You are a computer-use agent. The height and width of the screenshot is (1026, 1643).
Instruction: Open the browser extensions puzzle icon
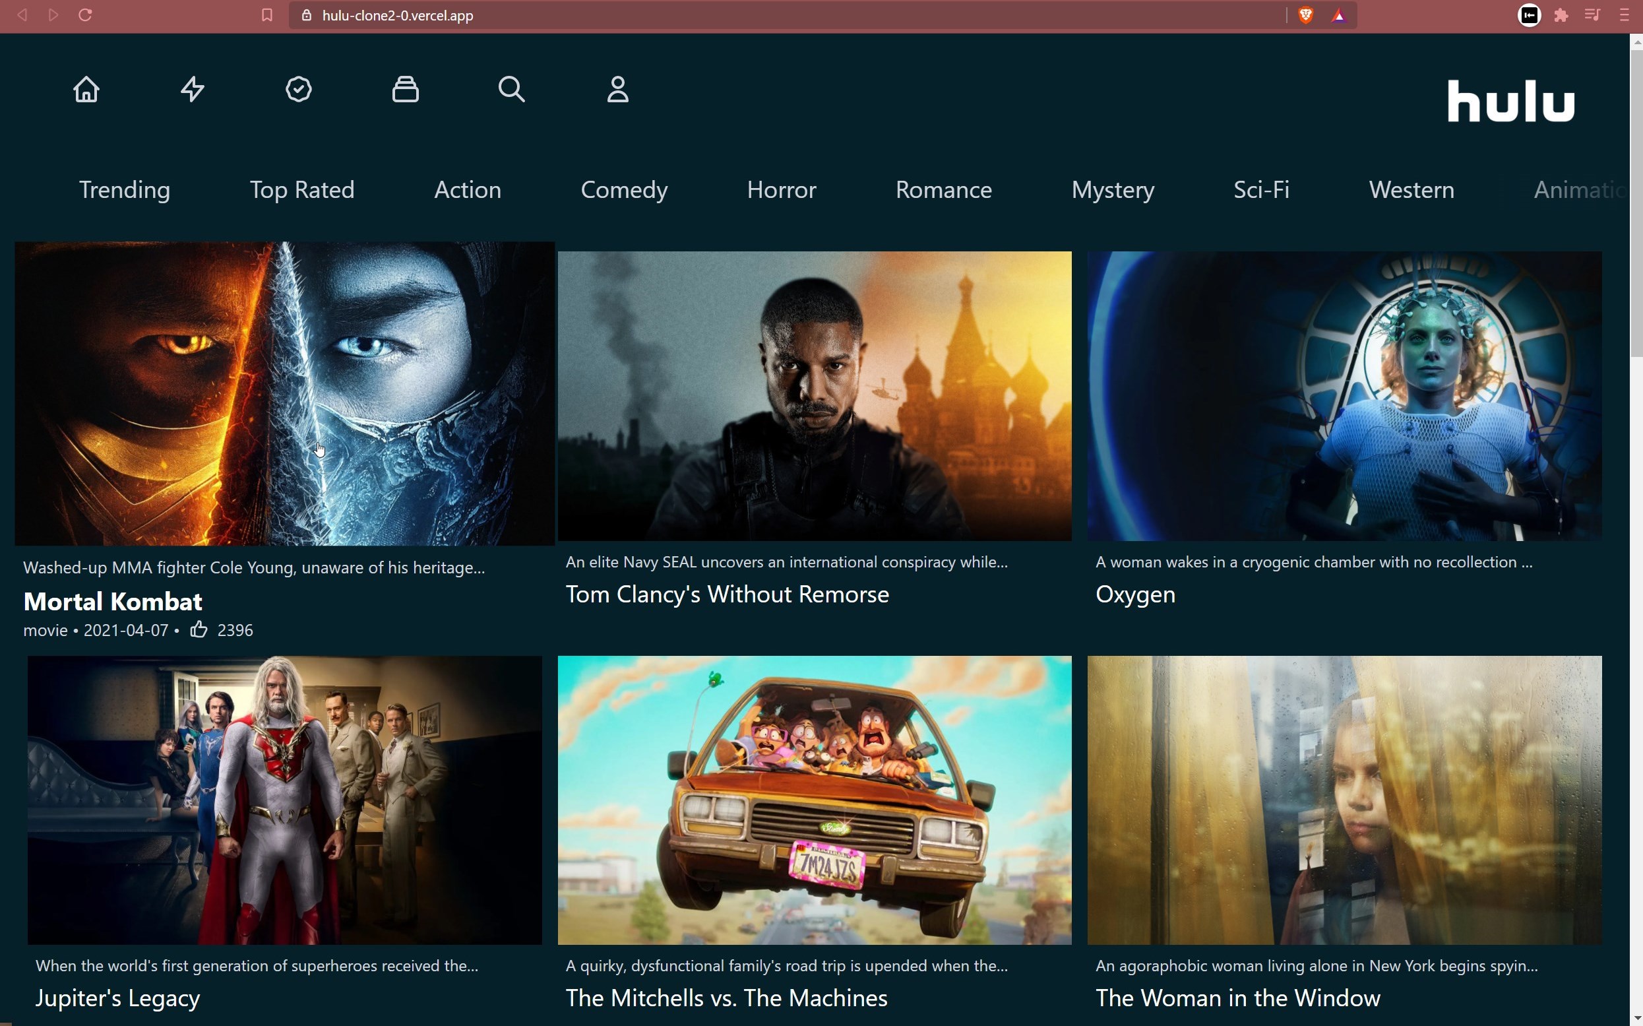pyautogui.click(x=1561, y=15)
